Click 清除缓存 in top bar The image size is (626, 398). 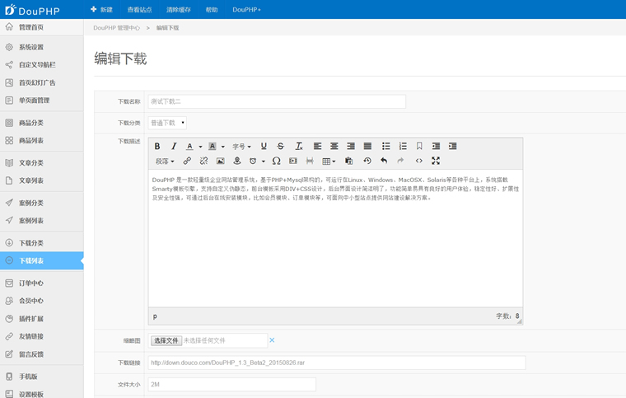(179, 10)
